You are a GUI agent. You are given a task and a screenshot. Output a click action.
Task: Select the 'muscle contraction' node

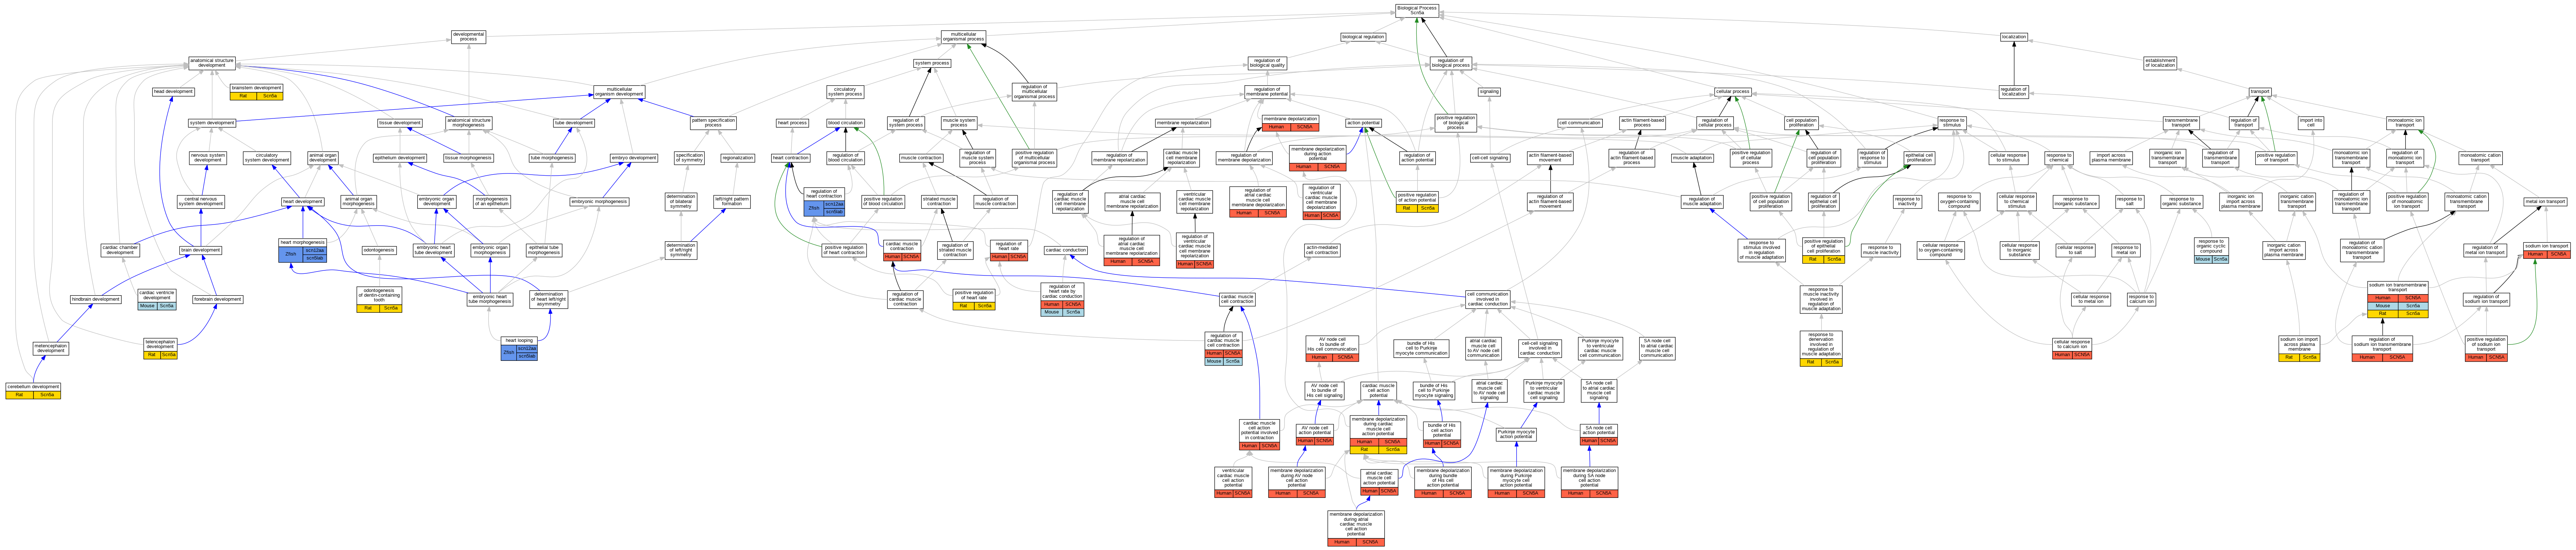921,157
